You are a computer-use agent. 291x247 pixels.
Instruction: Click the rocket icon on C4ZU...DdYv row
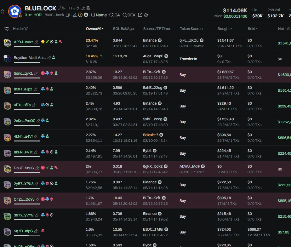coord(47,199)
